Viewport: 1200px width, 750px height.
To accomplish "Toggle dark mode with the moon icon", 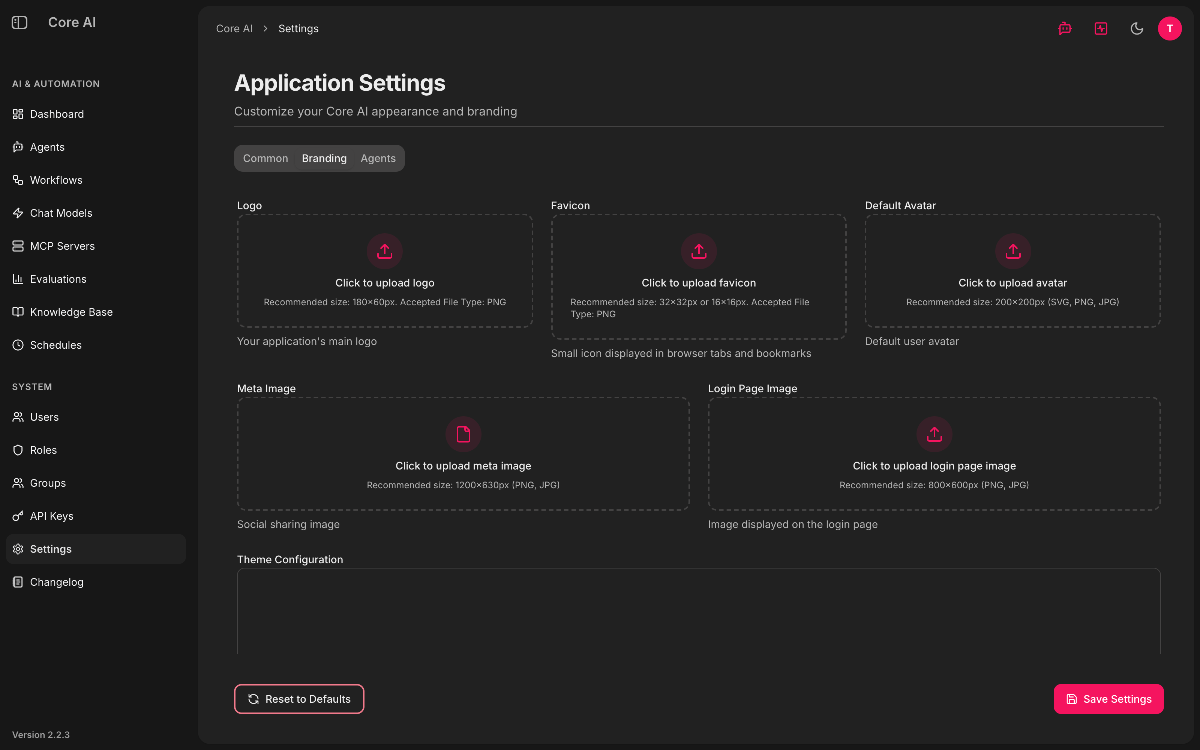I will click(x=1137, y=29).
